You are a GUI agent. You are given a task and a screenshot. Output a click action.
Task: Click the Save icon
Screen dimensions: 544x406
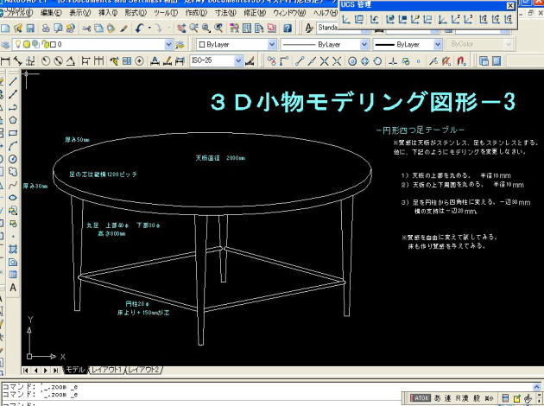30,29
